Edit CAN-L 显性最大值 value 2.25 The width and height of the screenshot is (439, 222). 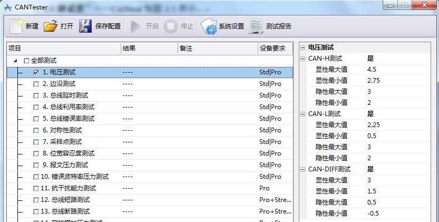coord(398,125)
